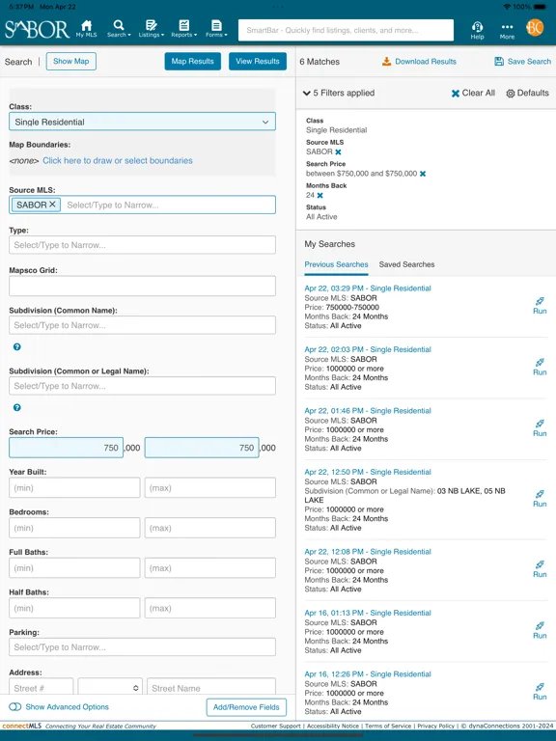Open the Class dropdown
This screenshot has width=556, height=741.
point(142,122)
